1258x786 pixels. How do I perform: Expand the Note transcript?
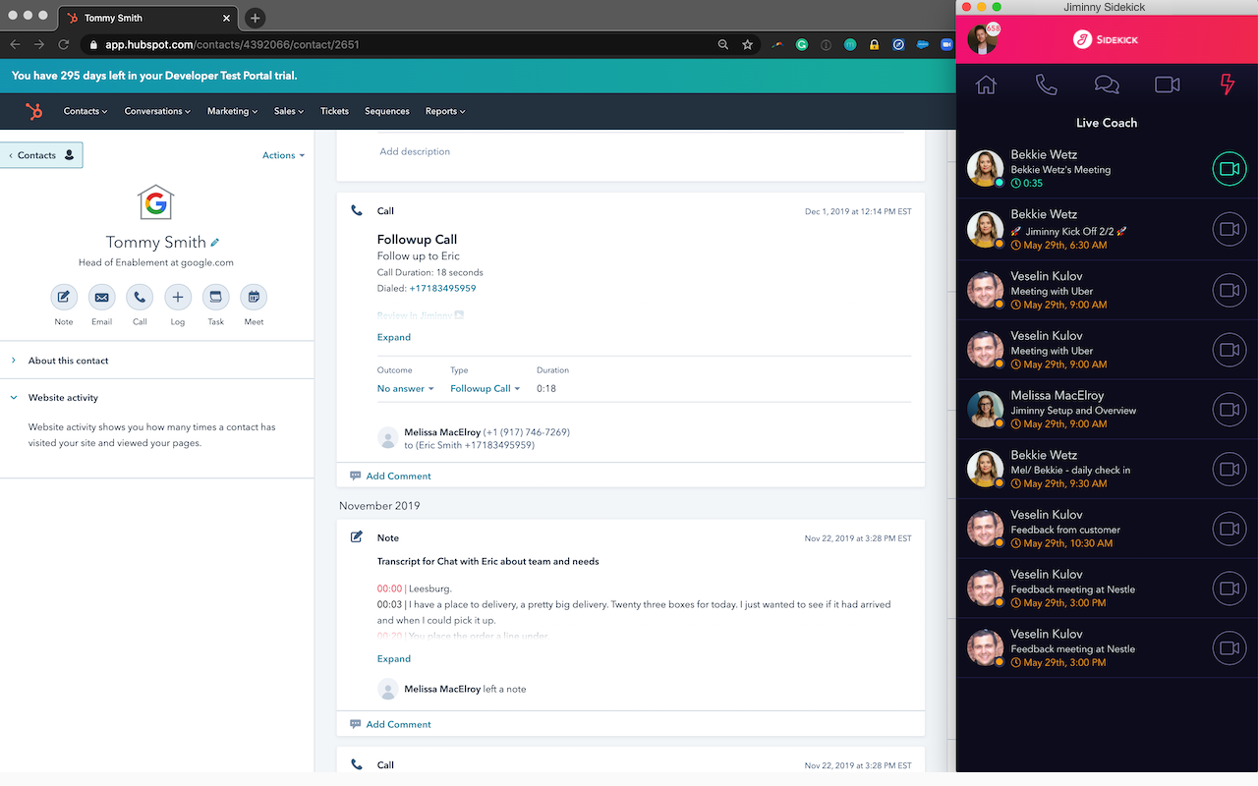click(x=394, y=658)
